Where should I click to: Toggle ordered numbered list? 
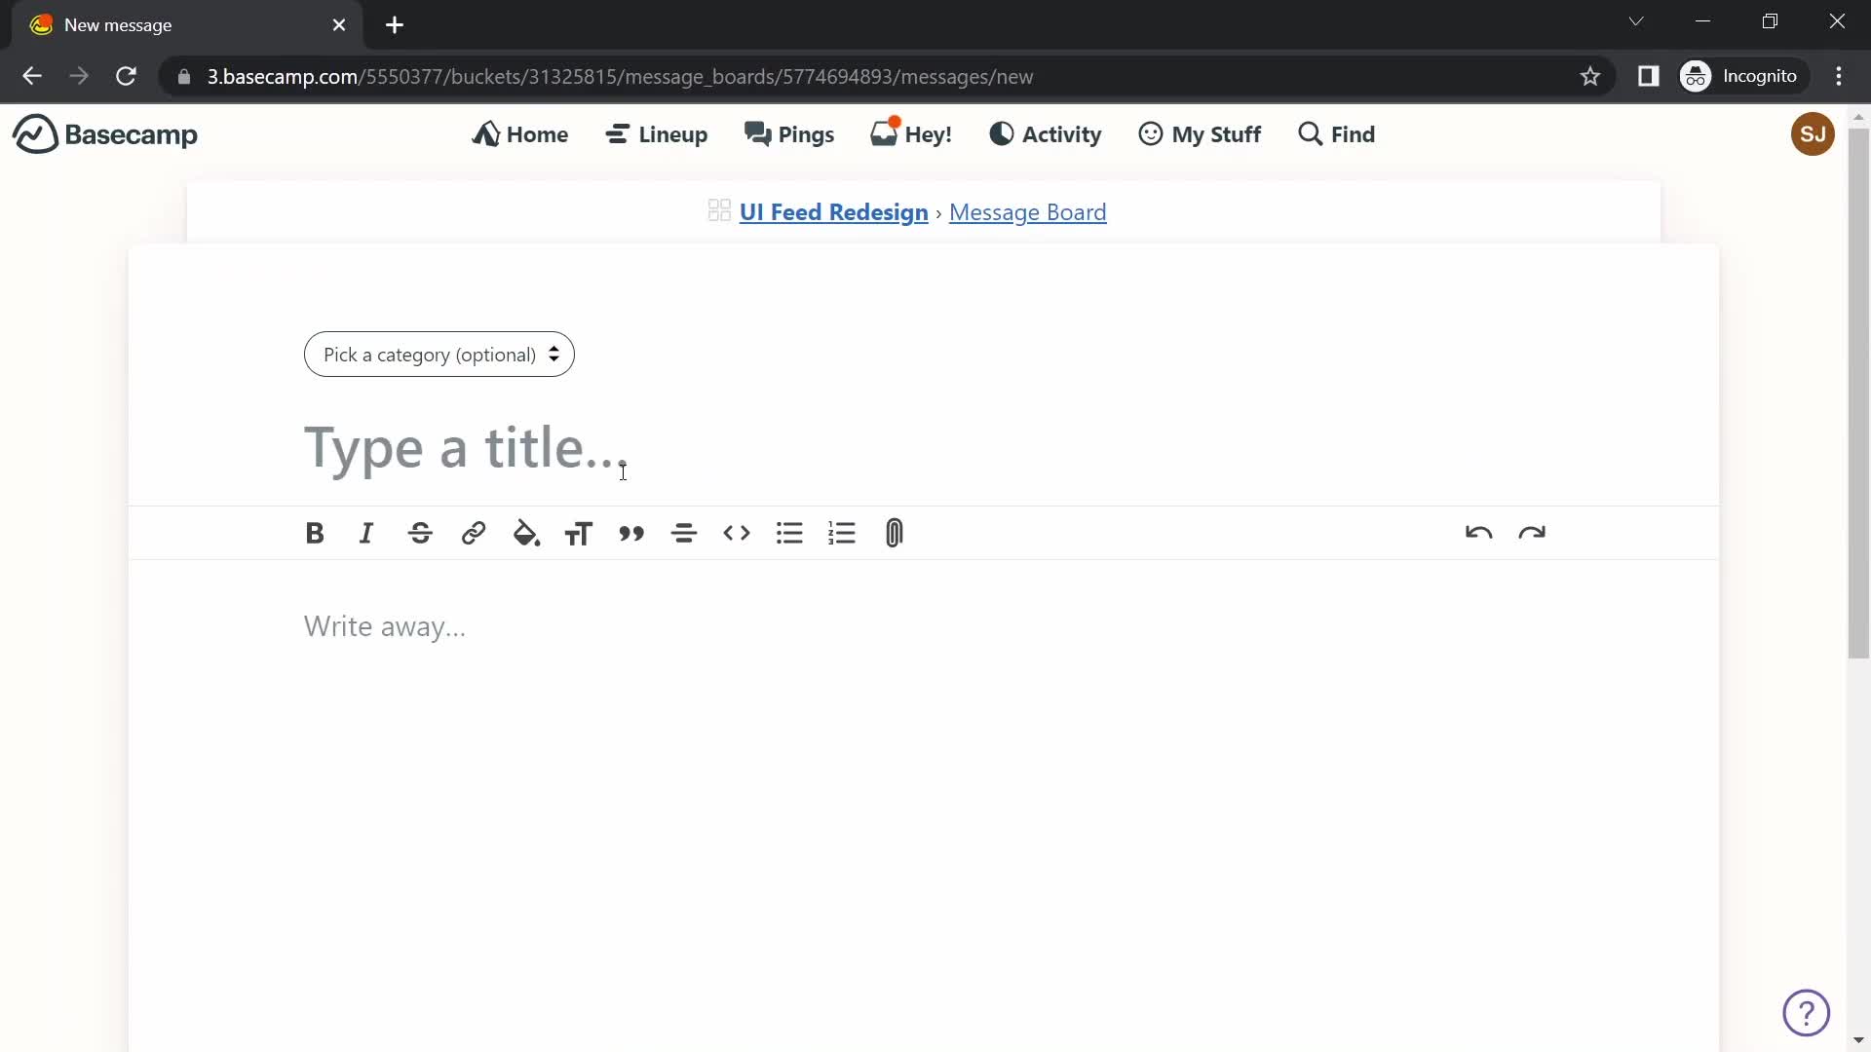pos(843,533)
